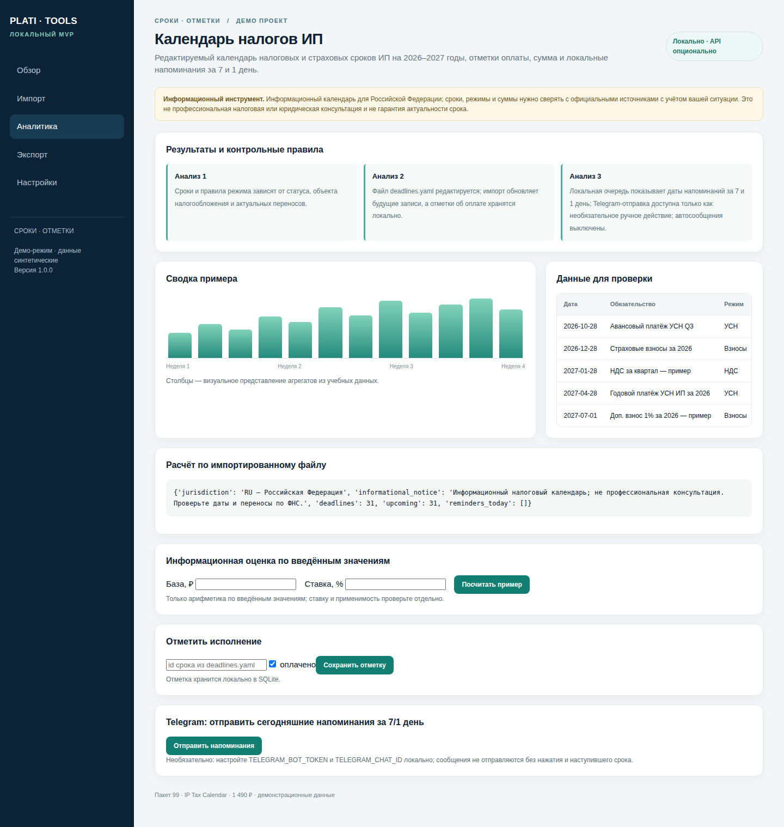
Task: Click the Неделя 2 axis label
Action: click(x=290, y=366)
